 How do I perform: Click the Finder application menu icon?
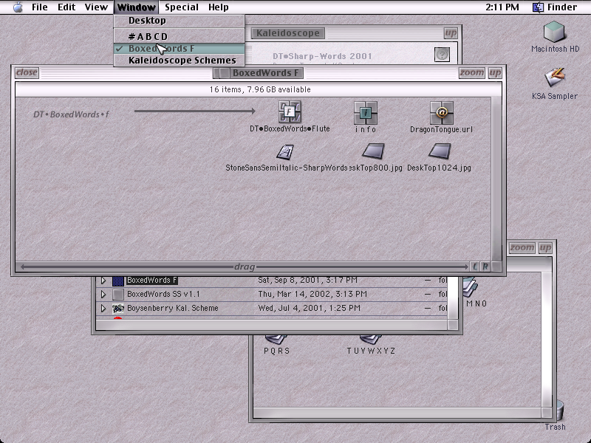click(x=538, y=7)
